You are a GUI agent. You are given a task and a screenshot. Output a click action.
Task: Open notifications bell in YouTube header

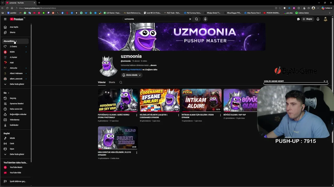tap(318, 19)
